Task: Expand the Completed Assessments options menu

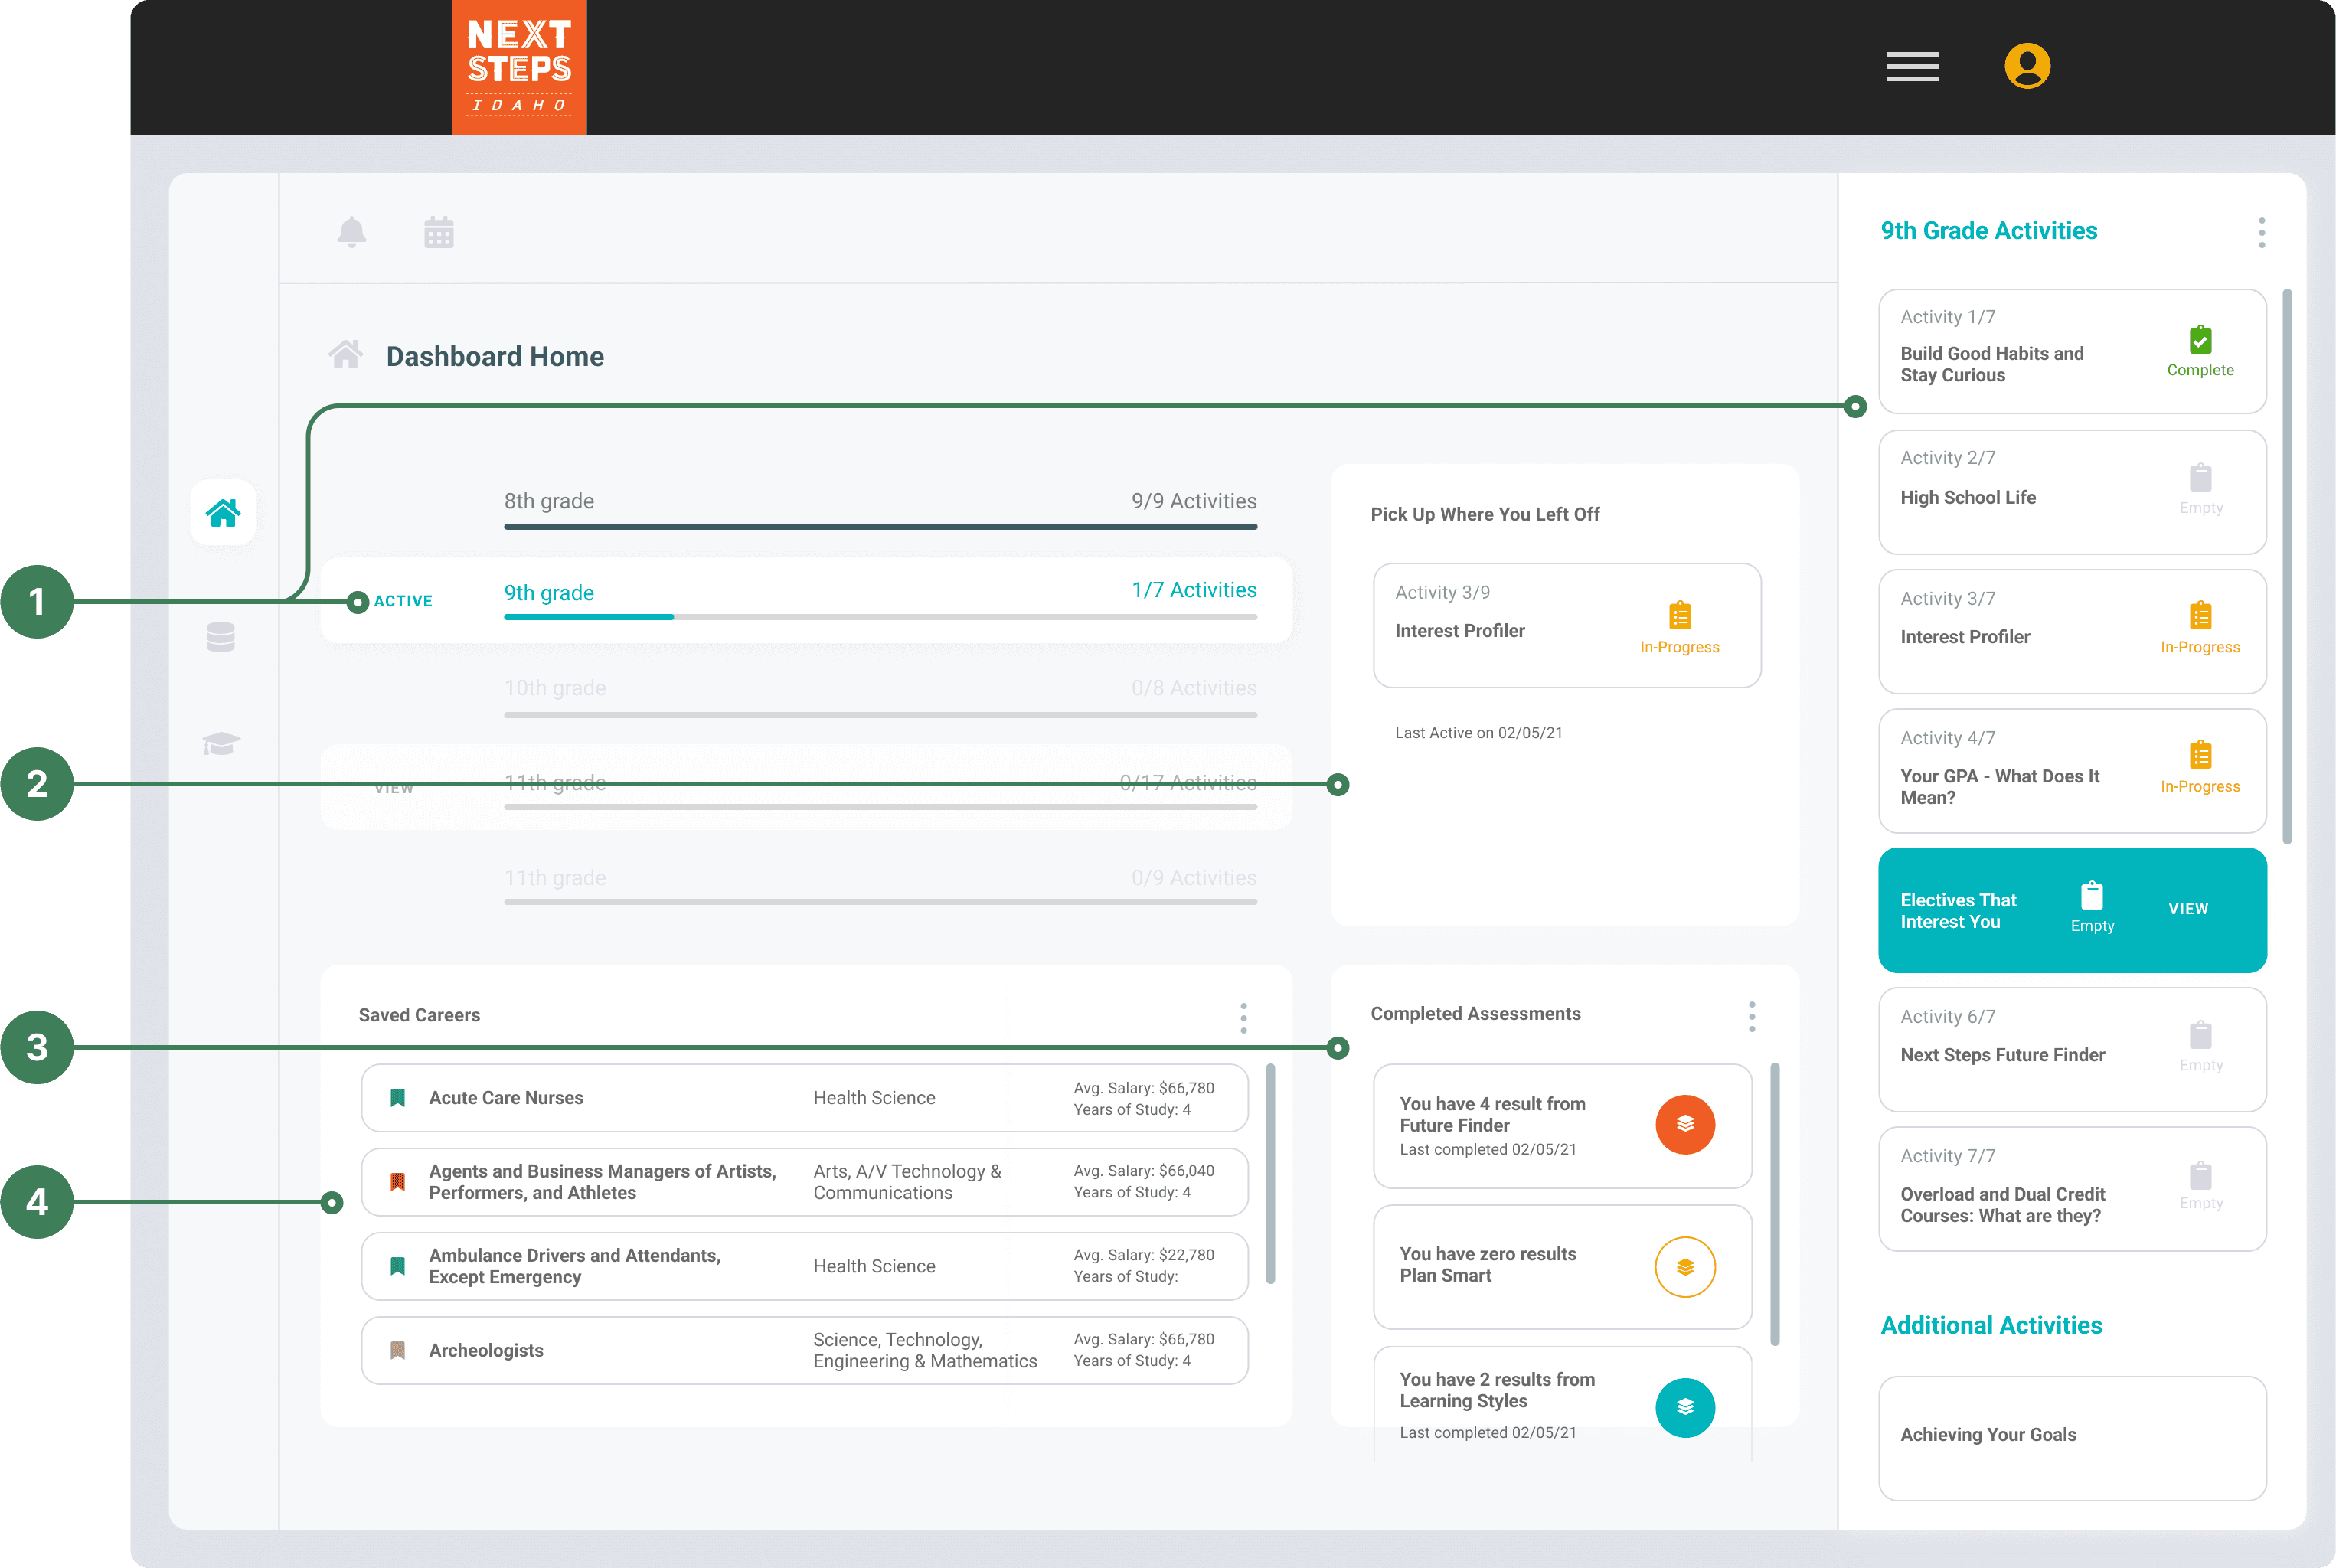Action: pyautogui.click(x=1751, y=1016)
